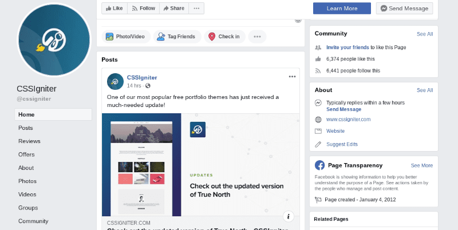
Task: Open the Reviews sidebar tab
Action: [x=29, y=141]
